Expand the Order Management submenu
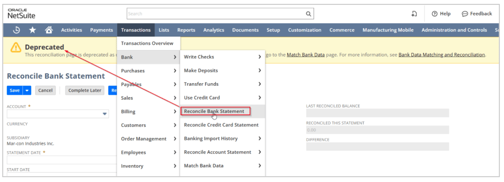504x182 pixels. (148, 138)
